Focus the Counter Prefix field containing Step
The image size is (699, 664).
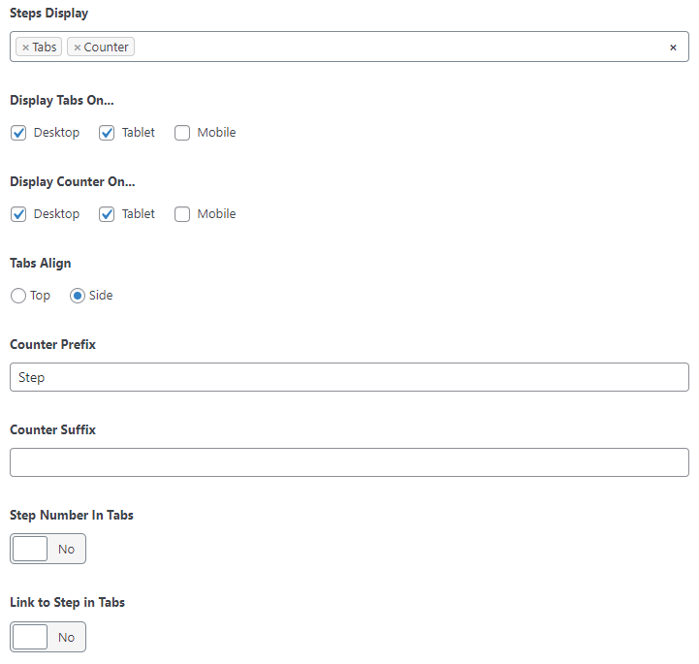point(349,377)
